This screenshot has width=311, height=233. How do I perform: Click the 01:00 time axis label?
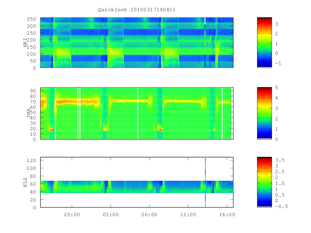[x=111, y=215]
